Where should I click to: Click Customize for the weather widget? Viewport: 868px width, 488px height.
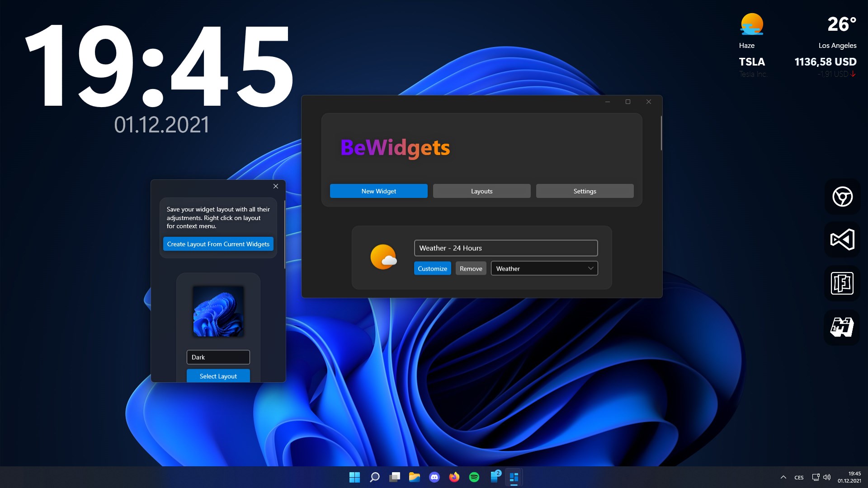tap(432, 268)
